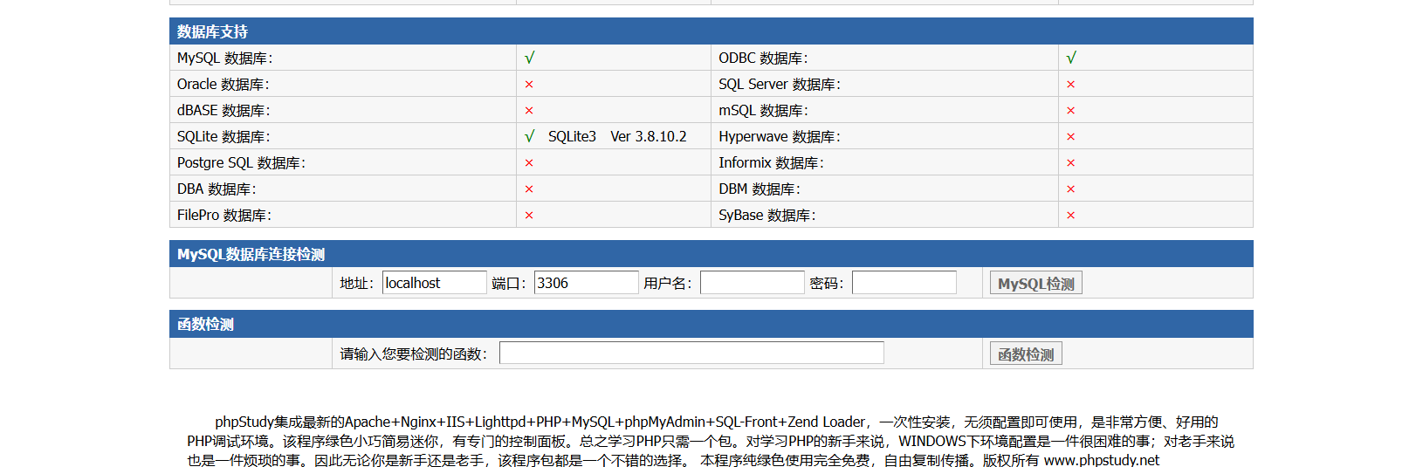This screenshot has height=467, width=1423.
Task: Click the red cross for DBA 数据库
Action: 529,189
